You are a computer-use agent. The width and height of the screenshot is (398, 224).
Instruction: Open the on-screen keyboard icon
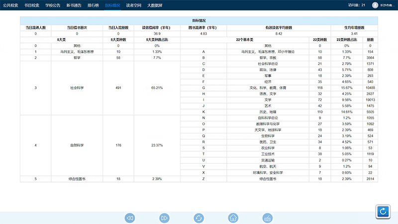(x=267, y=218)
